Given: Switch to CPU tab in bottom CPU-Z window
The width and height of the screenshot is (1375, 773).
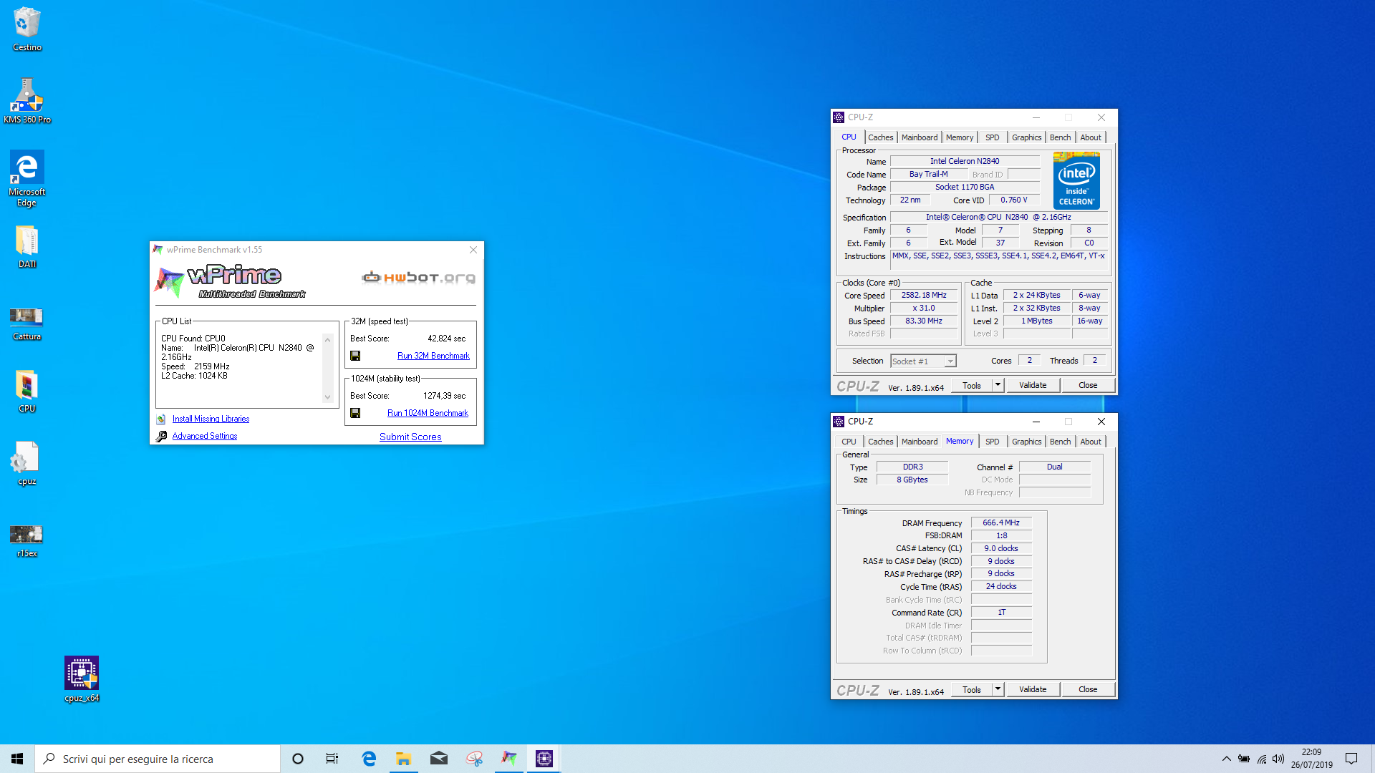Looking at the screenshot, I should click(x=849, y=442).
